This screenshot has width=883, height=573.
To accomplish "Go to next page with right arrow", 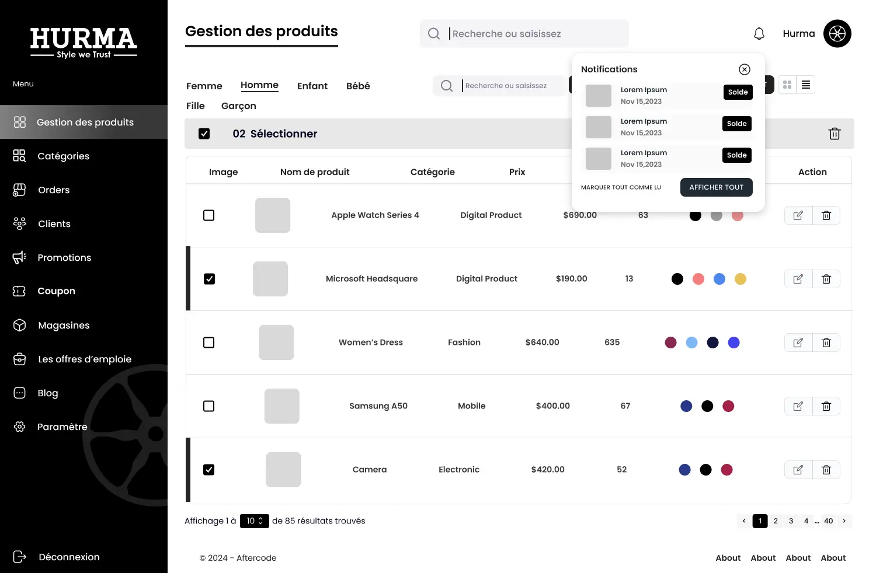I will point(844,521).
